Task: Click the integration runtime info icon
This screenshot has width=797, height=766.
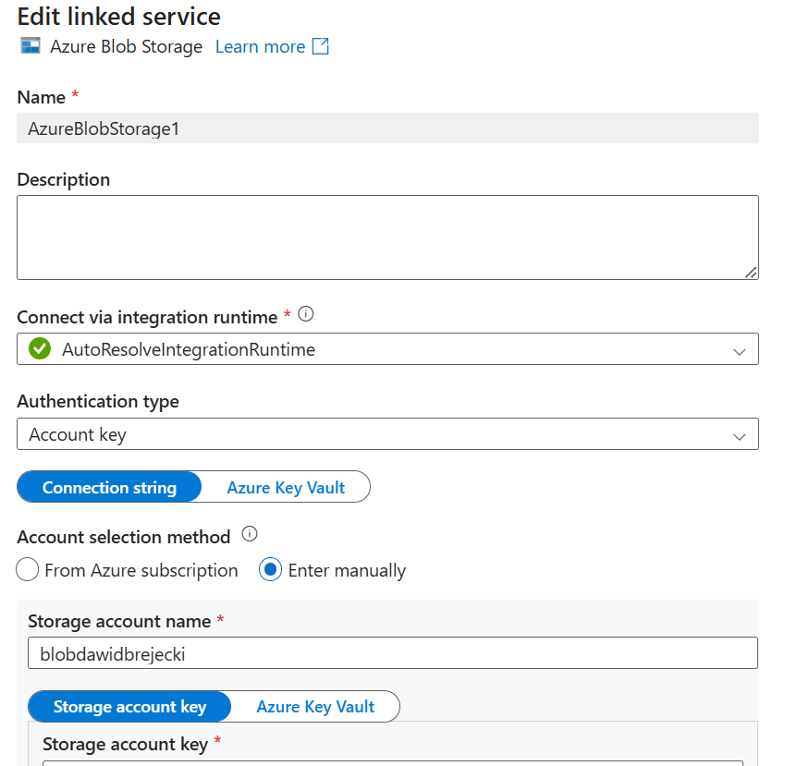Action: point(306,314)
